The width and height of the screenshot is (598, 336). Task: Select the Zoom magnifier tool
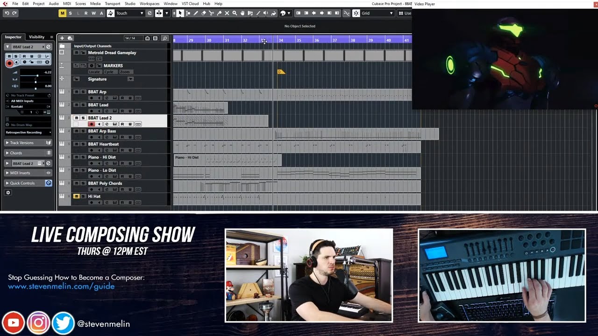[x=235, y=13]
